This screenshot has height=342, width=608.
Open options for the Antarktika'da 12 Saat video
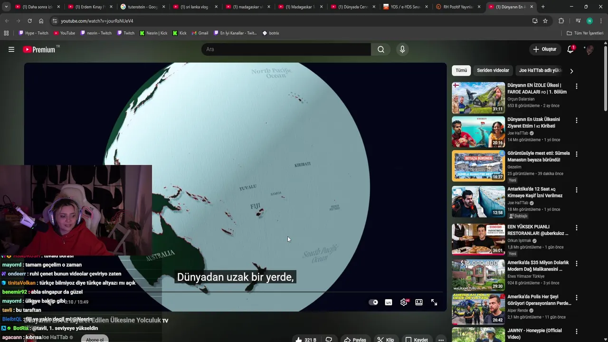click(577, 190)
